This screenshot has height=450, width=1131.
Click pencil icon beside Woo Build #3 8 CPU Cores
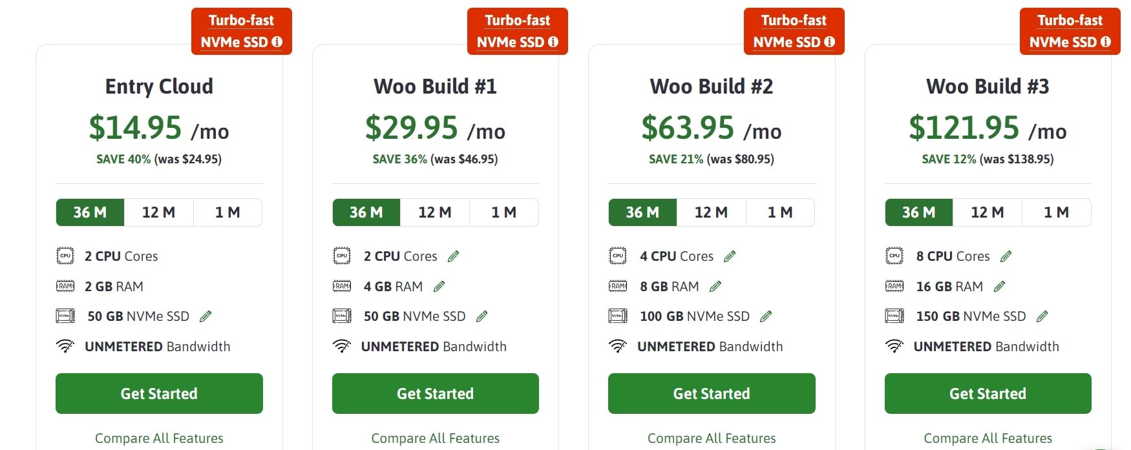(x=1006, y=256)
